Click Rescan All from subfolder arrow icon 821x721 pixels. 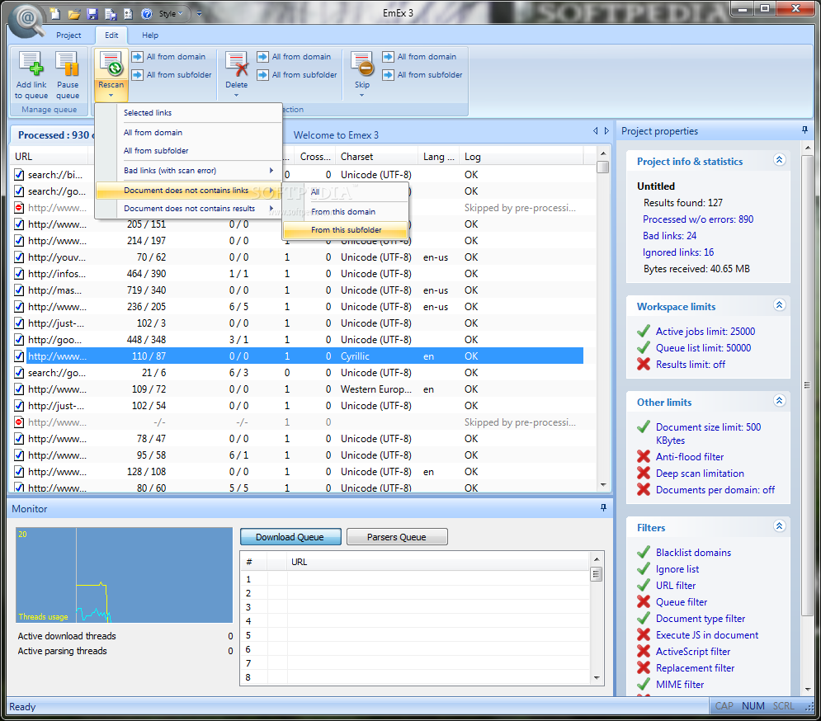tap(137, 75)
